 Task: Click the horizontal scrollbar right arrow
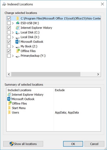pyautogui.click(x=98, y=74)
